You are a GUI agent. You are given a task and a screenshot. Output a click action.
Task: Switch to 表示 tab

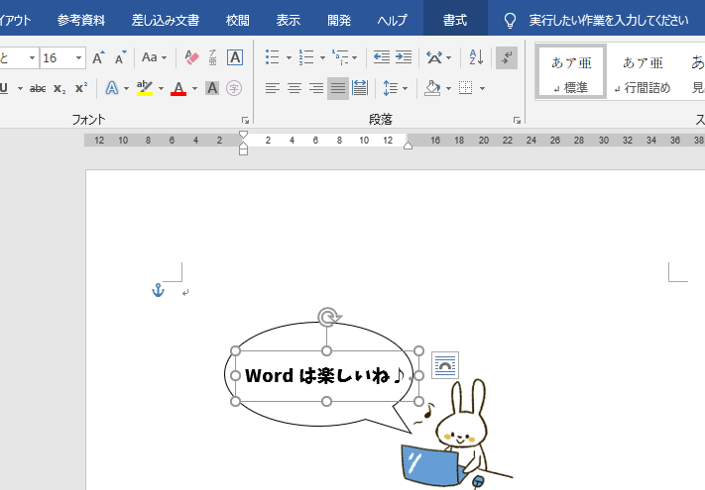point(289,20)
